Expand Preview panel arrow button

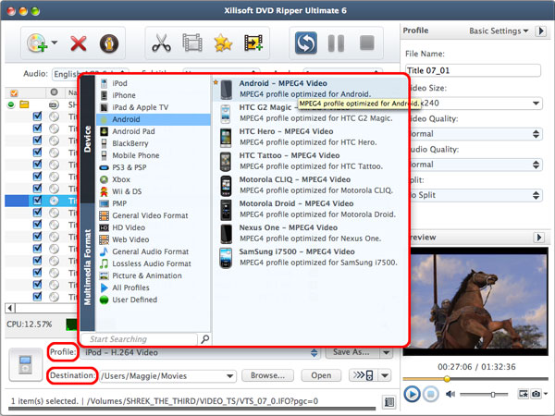[x=539, y=237]
